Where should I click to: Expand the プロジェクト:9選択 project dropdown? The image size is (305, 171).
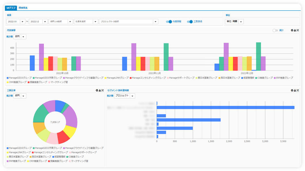click(155, 22)
